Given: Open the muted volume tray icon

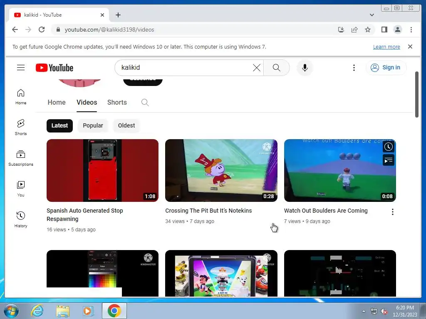Looking at the screenshot, I should point(384,312).
